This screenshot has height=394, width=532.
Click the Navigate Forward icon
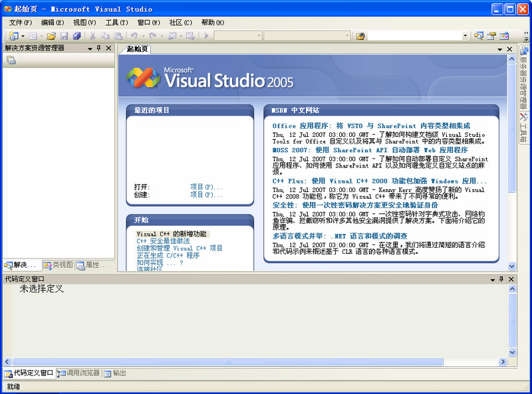click(190, 36)
